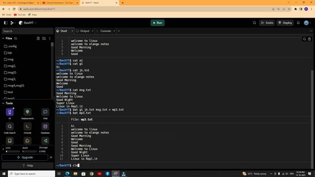
Task: Toggle the sidebar panel icon
Action: [5, 23]
